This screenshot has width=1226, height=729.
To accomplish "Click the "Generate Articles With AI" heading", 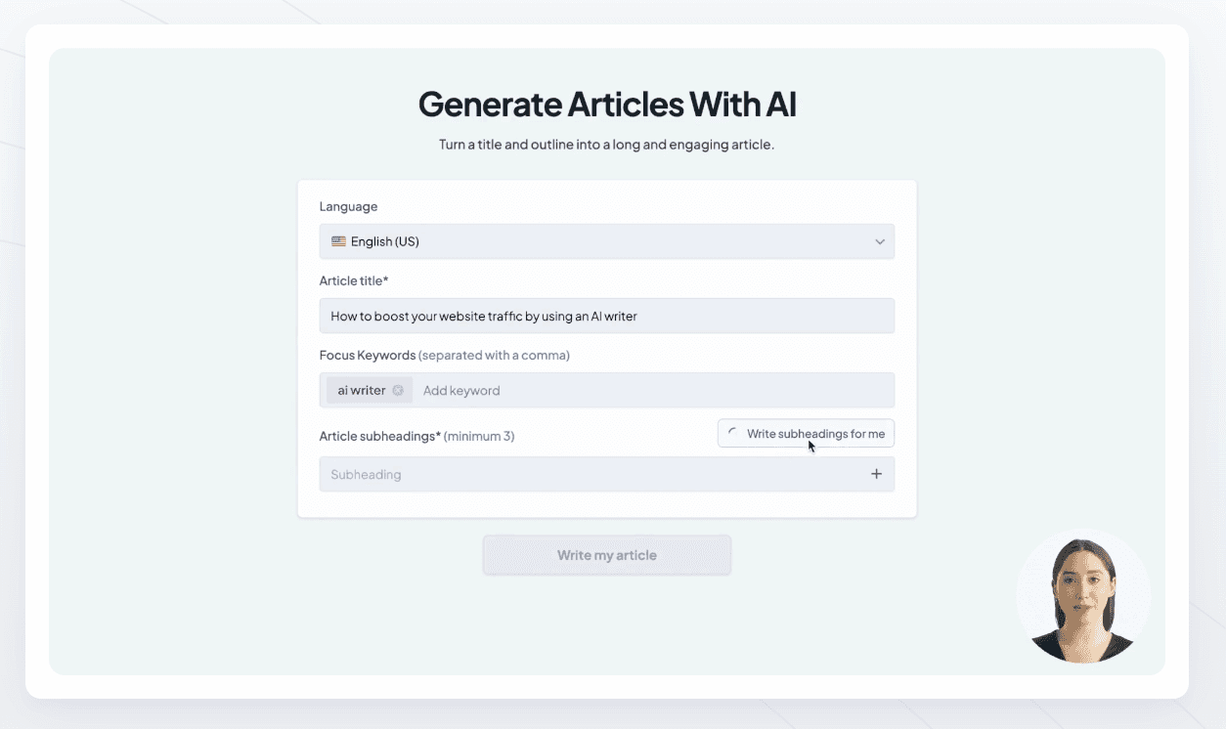I will coord(606,104).
